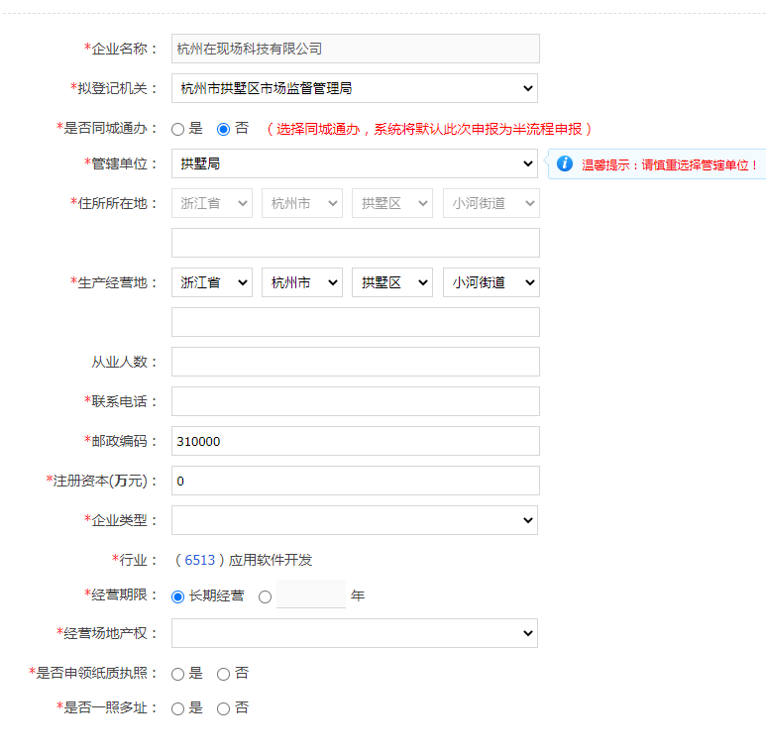Image resolution: width=766 pixels, height=755 pixels.
Task: Click the blue info icon beside 温馨提示
Action: coord(564,163)
